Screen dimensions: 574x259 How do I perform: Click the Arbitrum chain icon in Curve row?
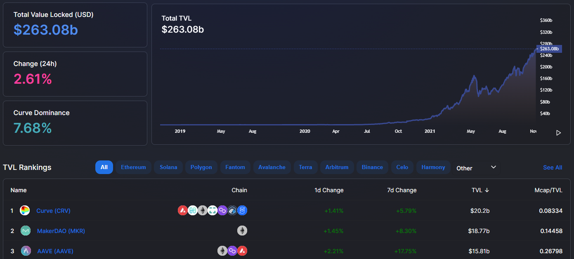(x=232, y=210)
